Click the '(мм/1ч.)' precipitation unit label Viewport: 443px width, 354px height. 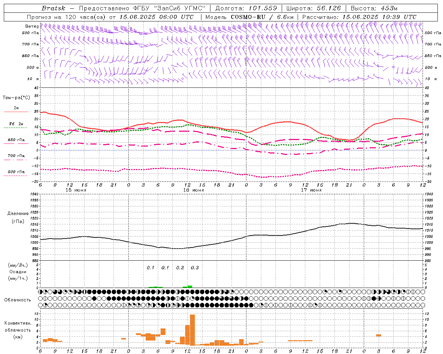pos(18,278)
